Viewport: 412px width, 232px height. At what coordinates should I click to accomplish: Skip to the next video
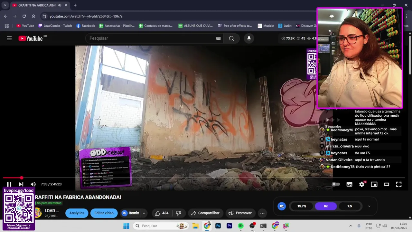click(x=21, y=184)
